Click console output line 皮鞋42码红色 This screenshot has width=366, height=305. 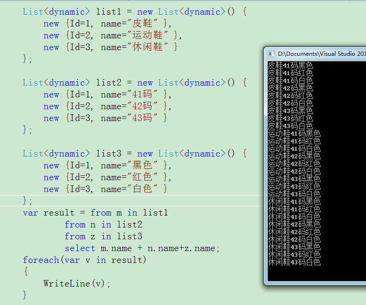pos(290,96)
